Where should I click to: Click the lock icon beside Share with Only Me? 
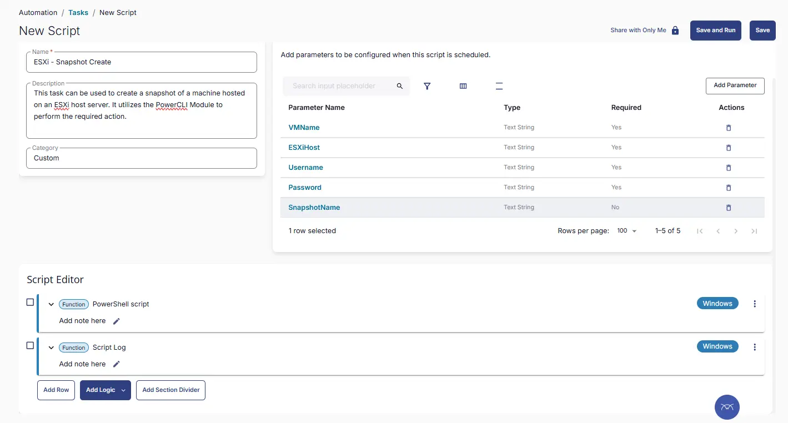[x=675, y=31]
